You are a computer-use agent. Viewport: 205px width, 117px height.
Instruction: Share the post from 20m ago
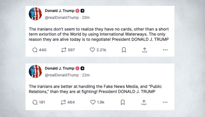pos(145,50)
